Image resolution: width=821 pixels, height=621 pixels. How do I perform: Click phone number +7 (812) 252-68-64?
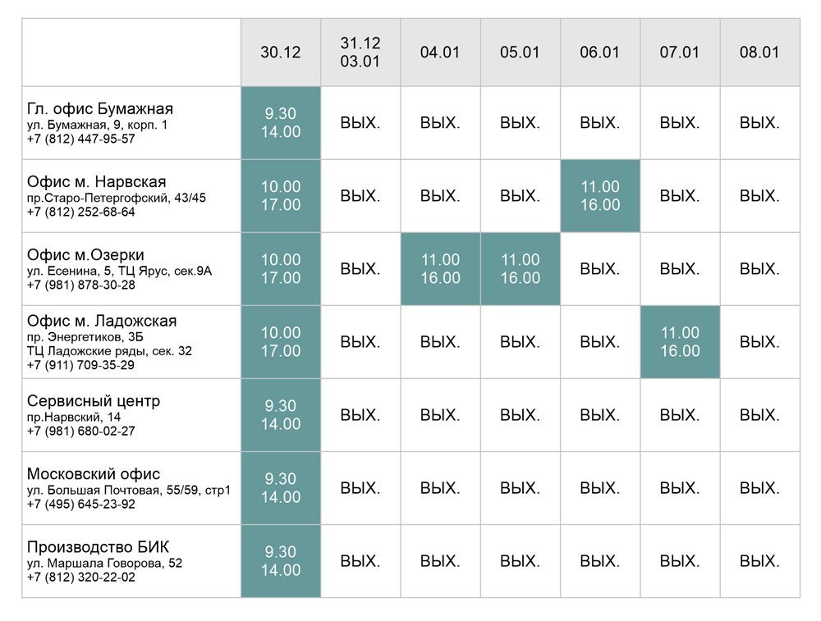[x=81, y=212]
